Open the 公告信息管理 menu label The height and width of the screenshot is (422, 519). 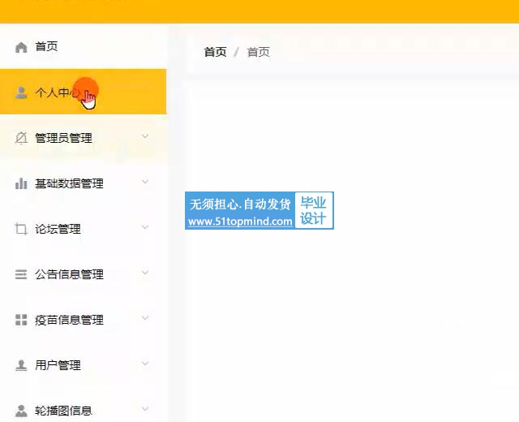click(69, 274)
